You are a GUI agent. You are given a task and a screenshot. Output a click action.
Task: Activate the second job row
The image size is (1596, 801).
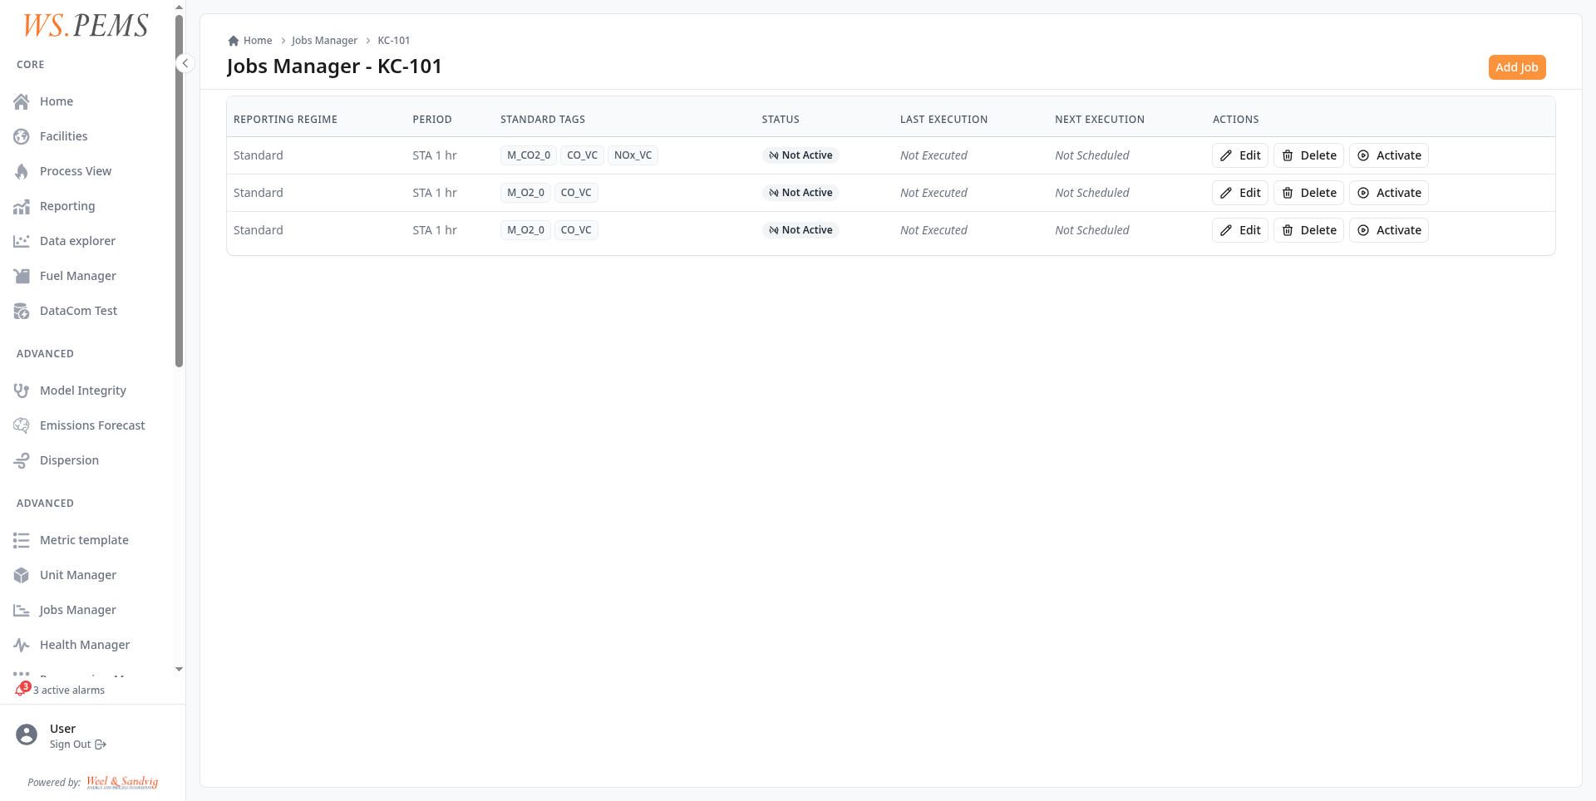click(1389, 193)
